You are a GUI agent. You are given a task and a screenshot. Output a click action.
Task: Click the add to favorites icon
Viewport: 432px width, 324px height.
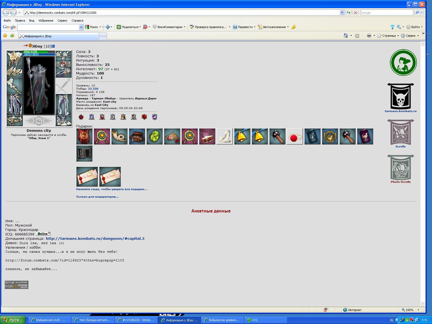(x=12, y=36)
